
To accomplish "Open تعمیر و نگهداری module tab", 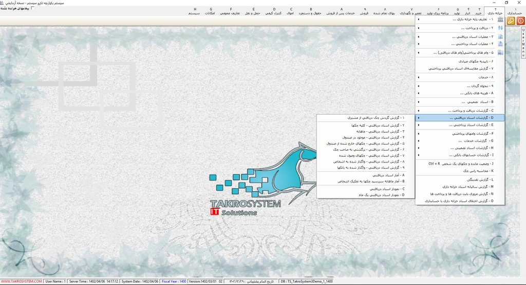I will (x=411, y=11).
